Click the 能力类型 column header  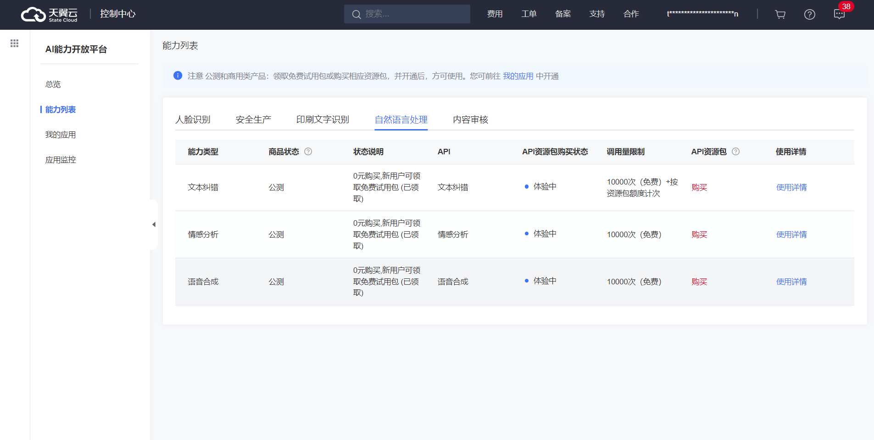point(203,152)
